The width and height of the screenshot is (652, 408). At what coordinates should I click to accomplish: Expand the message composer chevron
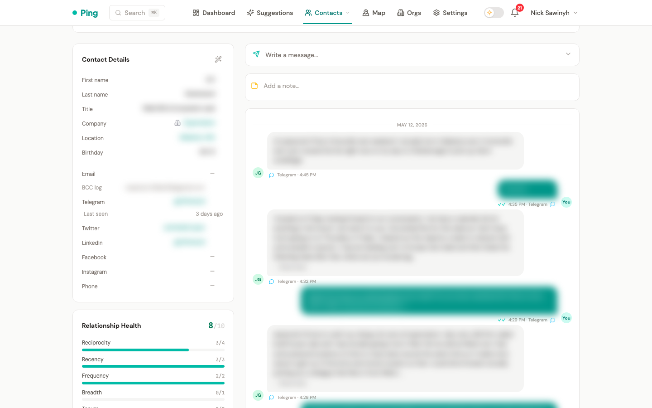pos(568,54)
